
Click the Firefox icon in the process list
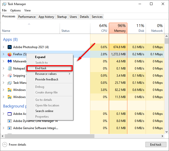(x=10, y=54)
